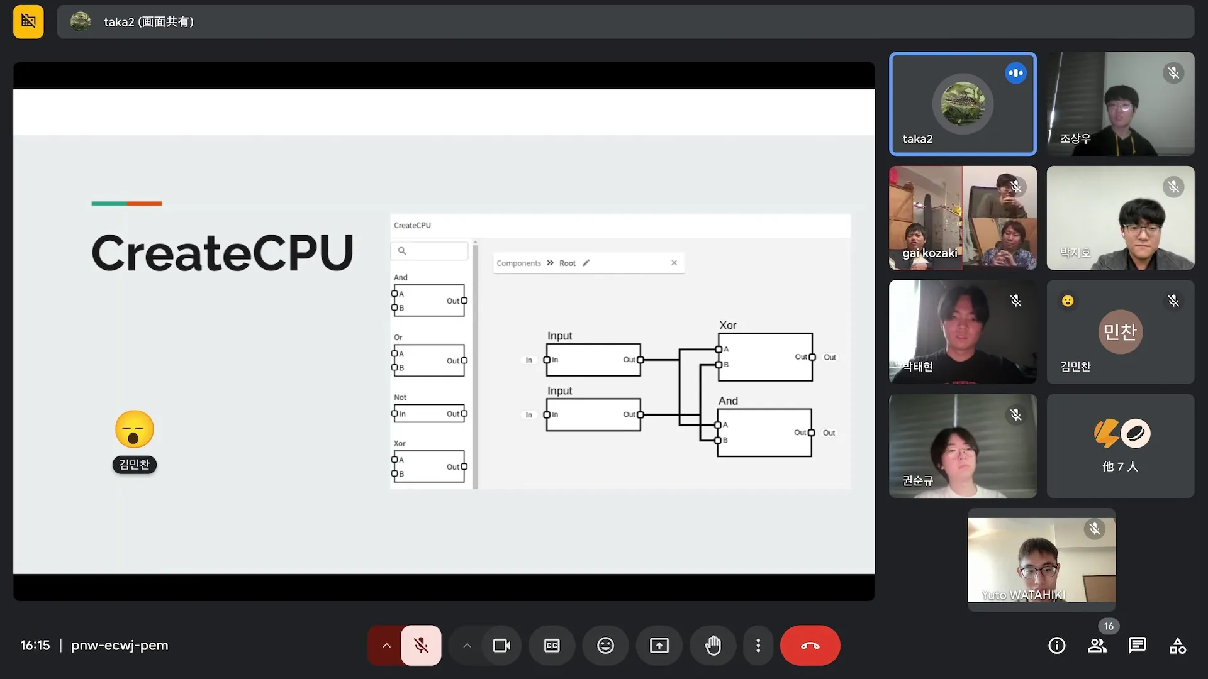
Task: Open the more options menu
Action: [758, 645]
